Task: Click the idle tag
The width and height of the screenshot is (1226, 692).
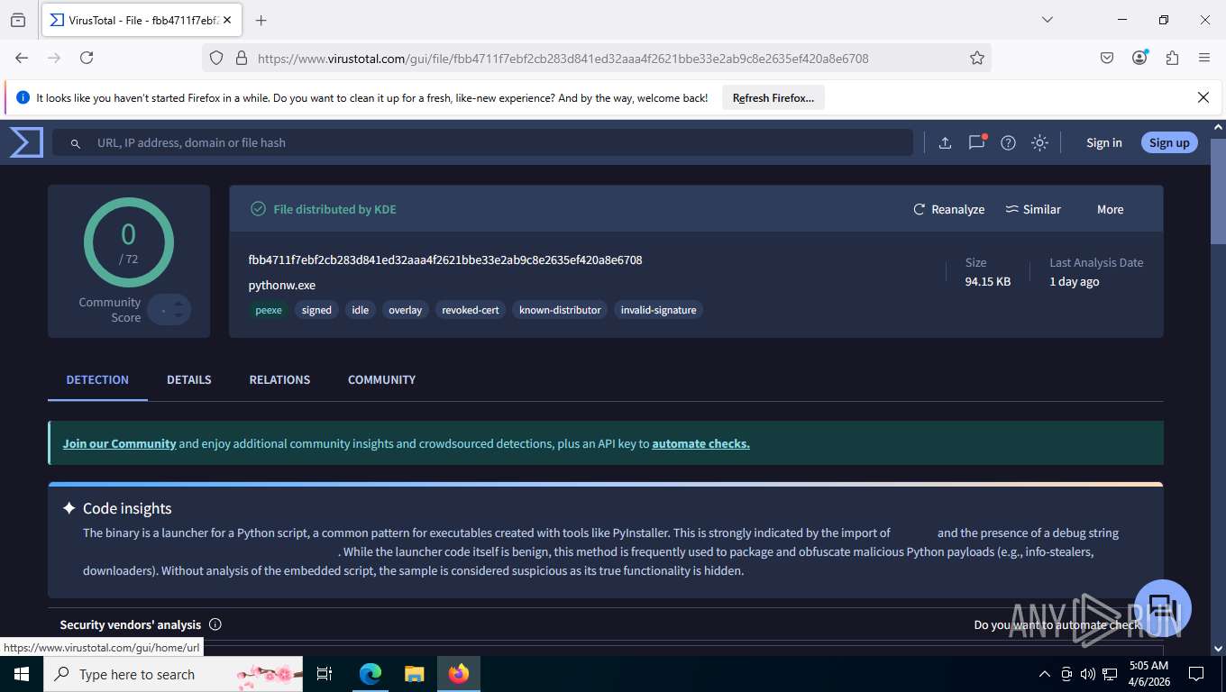Action: point(361,310)
